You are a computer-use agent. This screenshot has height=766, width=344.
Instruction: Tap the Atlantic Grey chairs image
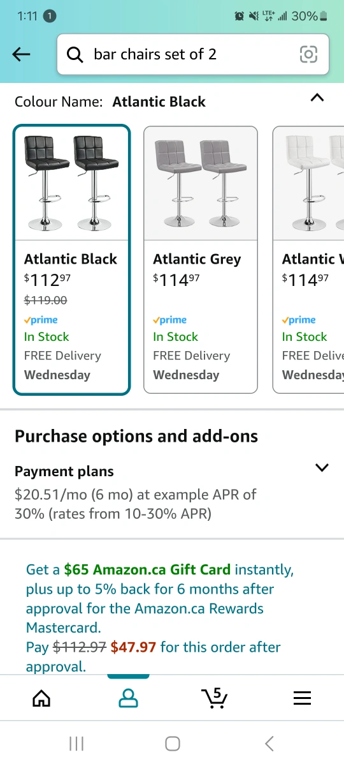point(201,183)
